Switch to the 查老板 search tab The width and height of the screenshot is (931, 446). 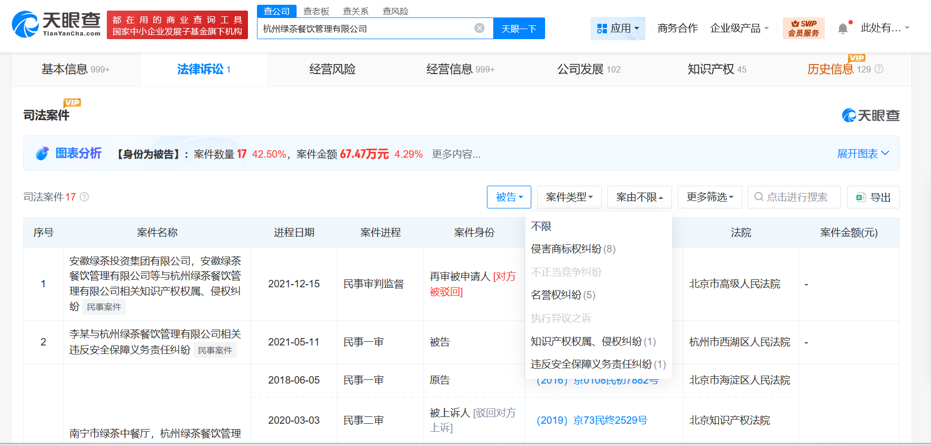click(x=316, y=11)
